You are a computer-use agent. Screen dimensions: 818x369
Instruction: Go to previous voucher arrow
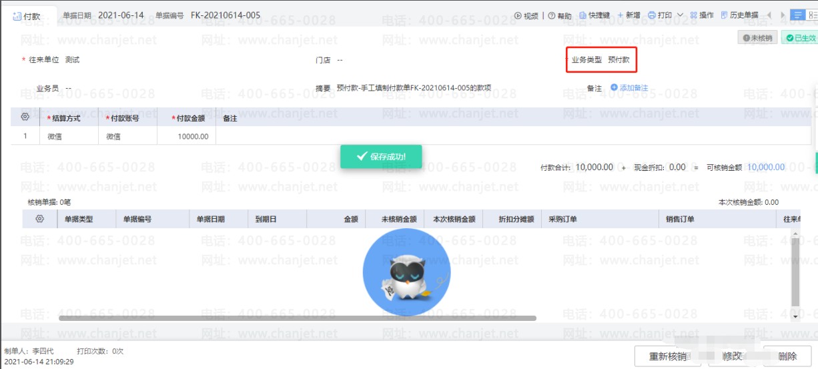(769, 15)
